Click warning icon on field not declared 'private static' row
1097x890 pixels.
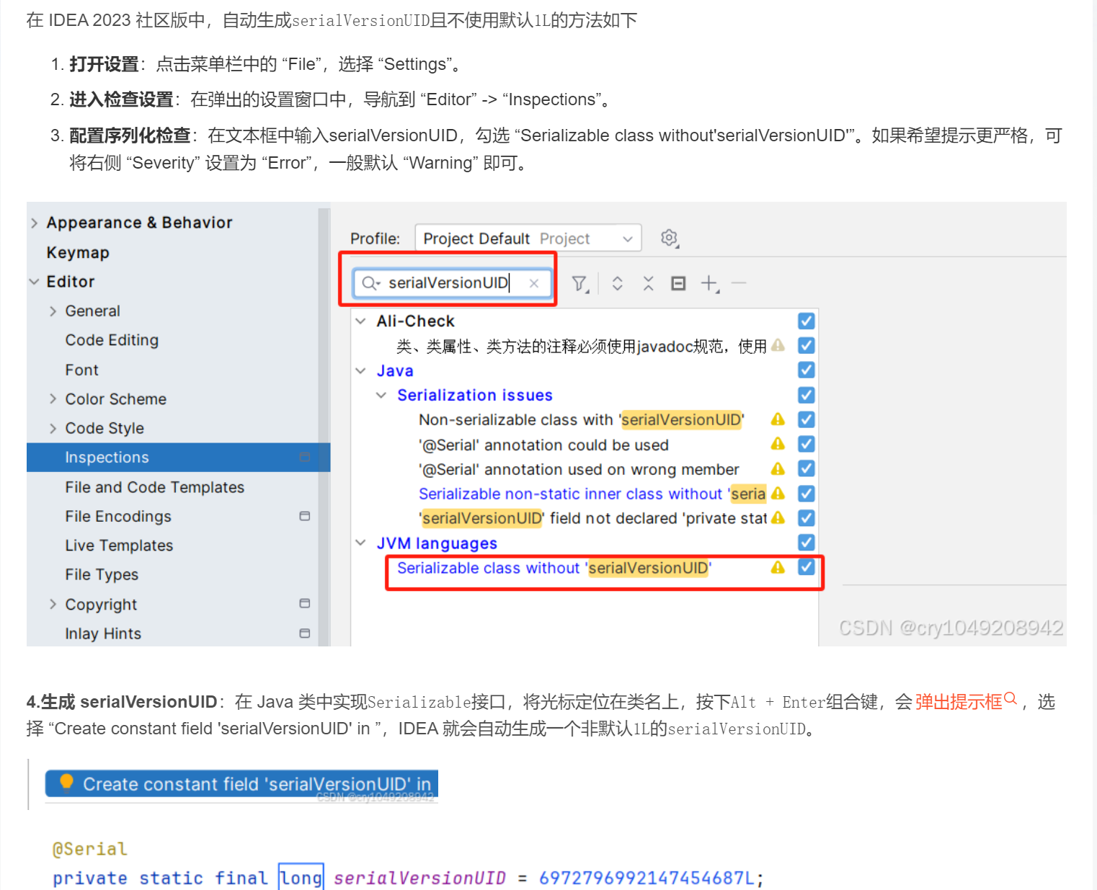(778, 518)
